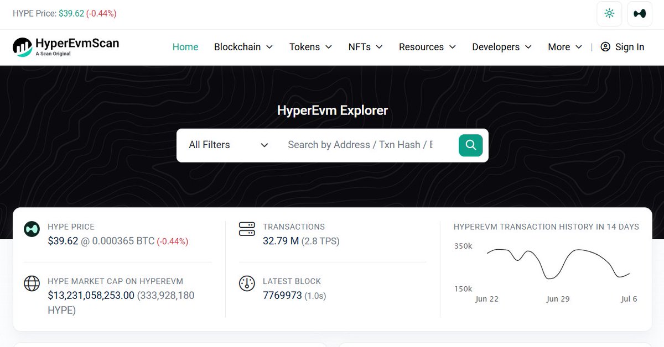Expand the Tokens menu
664x347 pixels.
[x=310, y=47]
